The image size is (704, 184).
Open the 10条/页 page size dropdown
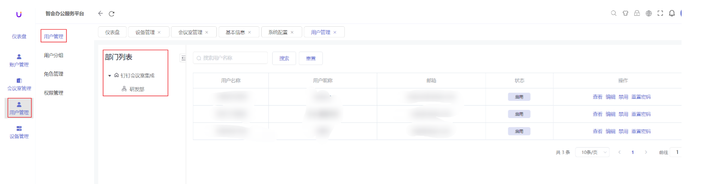coord(592,152)
